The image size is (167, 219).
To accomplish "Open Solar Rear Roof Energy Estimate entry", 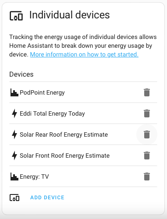I will click(x=83, y=134).
